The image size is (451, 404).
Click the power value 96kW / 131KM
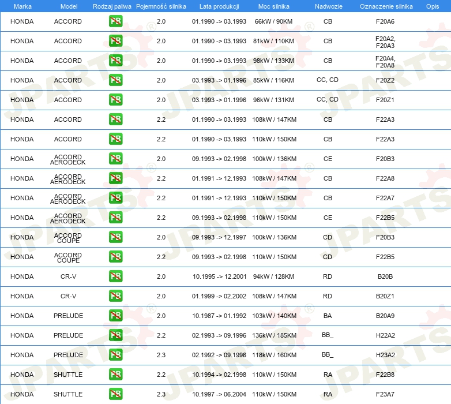pyautogui.click(x=273, y=100)
